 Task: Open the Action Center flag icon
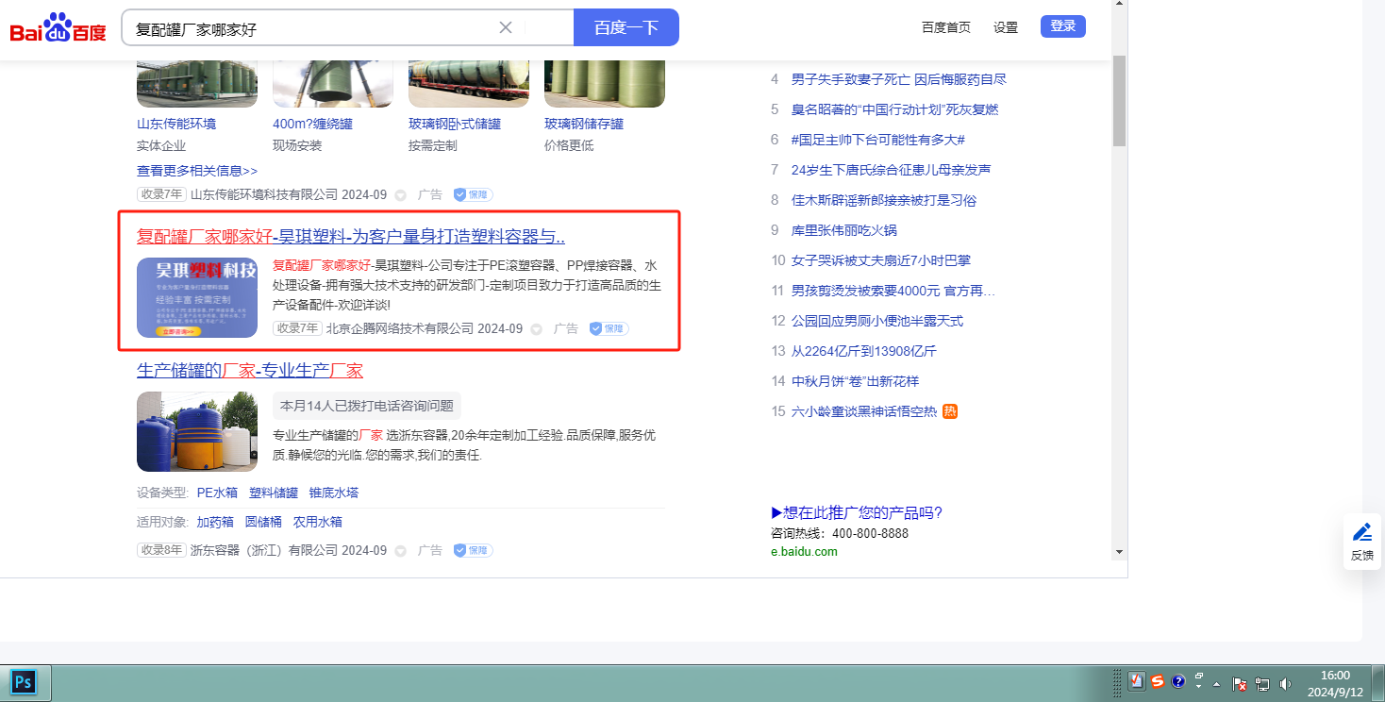point(1241,682)
